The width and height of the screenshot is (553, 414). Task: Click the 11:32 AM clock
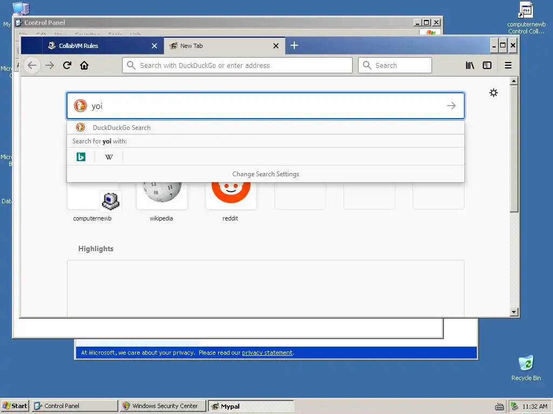535,406
